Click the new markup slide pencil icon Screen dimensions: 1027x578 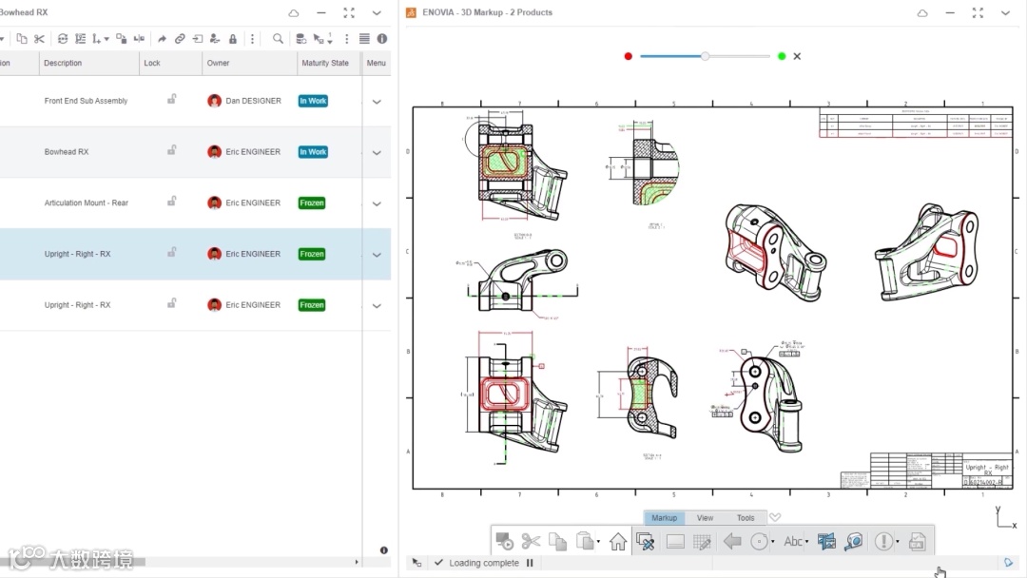pos(645,541)
